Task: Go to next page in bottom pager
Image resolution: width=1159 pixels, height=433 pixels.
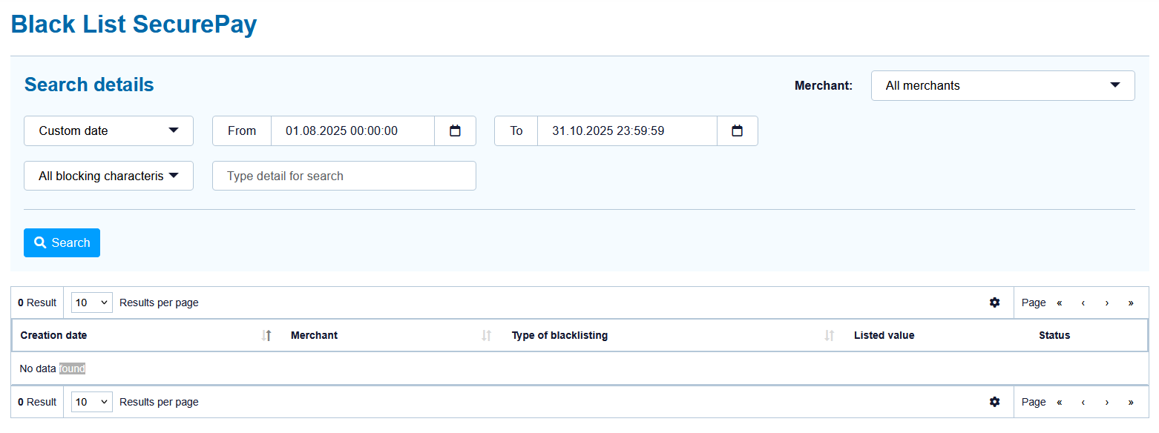Action: coord(1106,402)
